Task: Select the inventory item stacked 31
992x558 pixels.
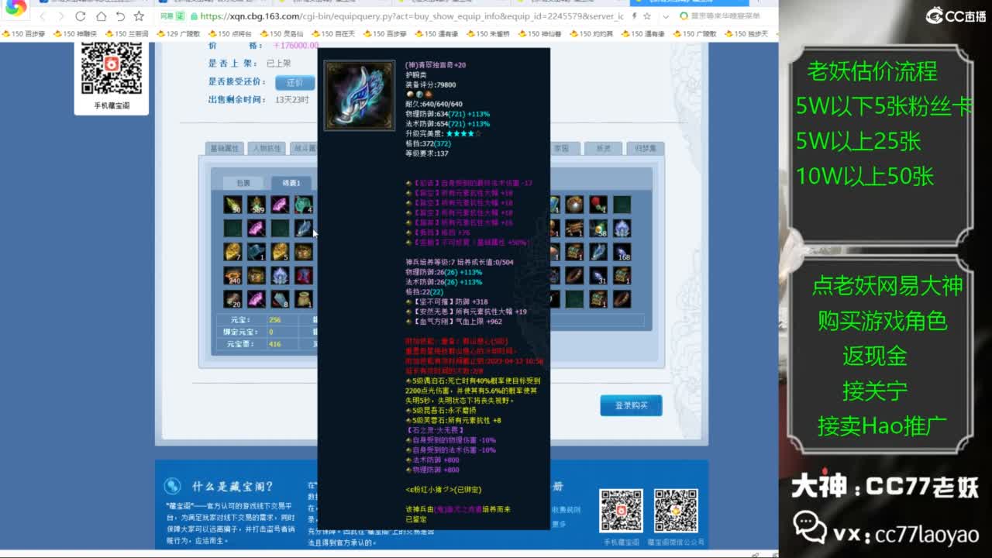Action: (598, 276)
